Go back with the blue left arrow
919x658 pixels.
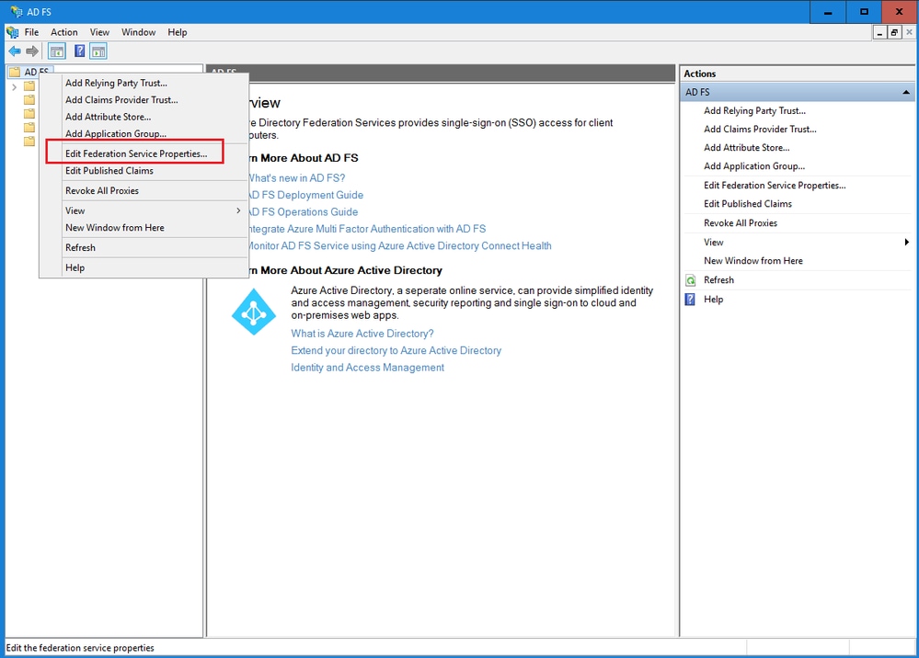click(15, 51)
